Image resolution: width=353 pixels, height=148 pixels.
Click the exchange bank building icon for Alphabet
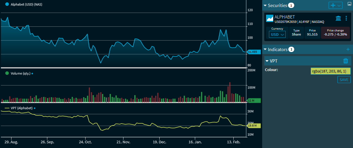(338, 18)
